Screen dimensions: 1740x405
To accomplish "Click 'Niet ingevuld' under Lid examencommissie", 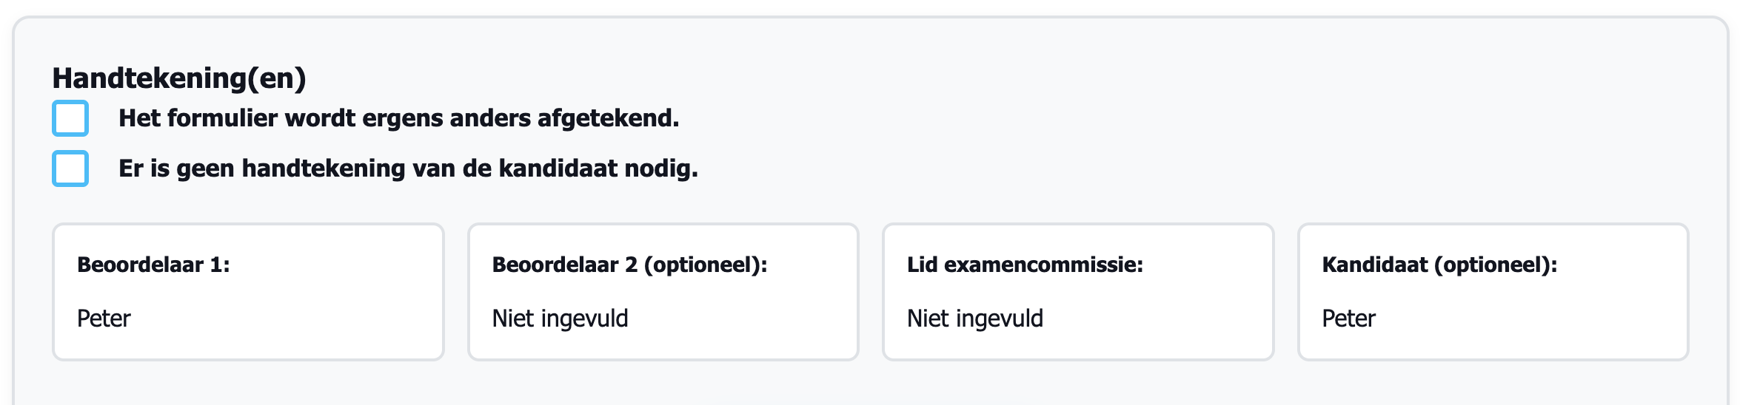I will click(x=974, y=319).
